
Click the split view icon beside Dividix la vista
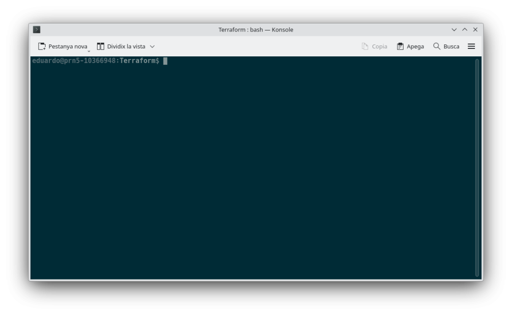click(100, 46)
